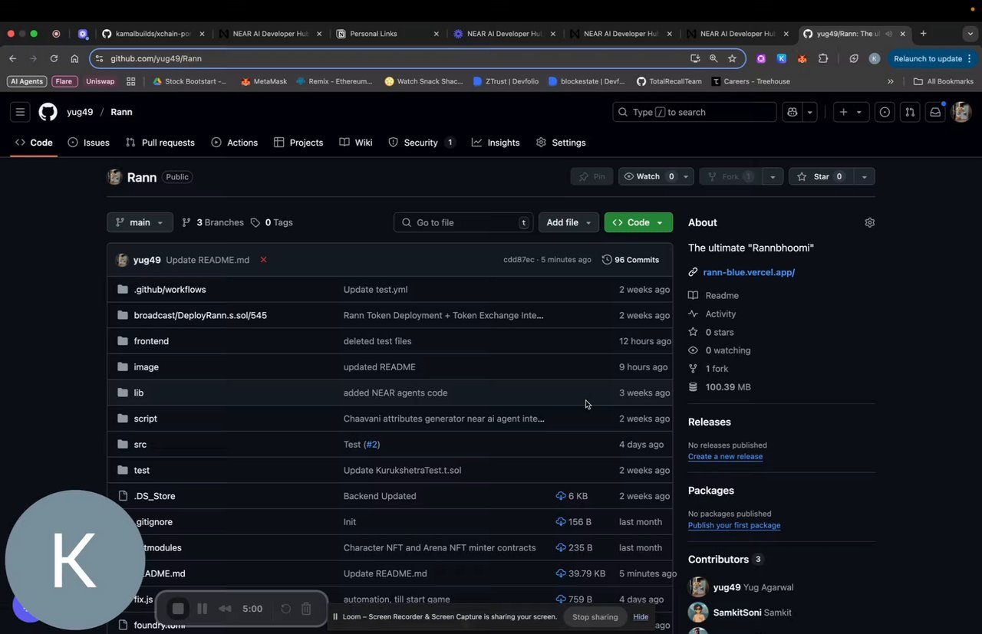982x634 pixels.
Task: Open the rann-blue.vercel.app link
Action: tap(749, 272)
